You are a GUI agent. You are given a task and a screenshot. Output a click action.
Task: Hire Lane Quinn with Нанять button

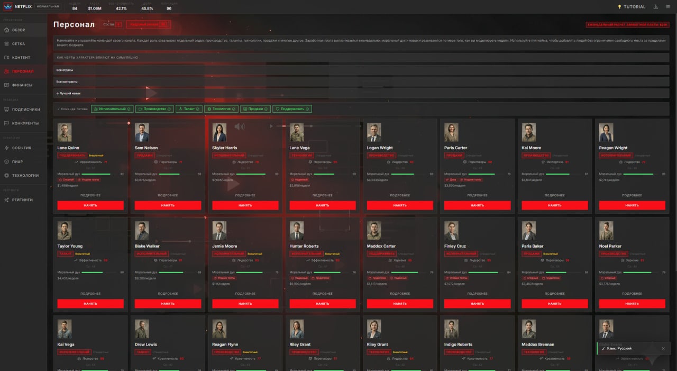tap(90, 205)
